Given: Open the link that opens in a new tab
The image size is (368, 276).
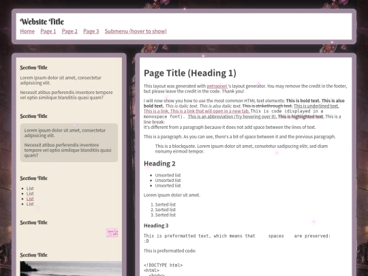Looking at the screenshot, I should coord(210,111).
